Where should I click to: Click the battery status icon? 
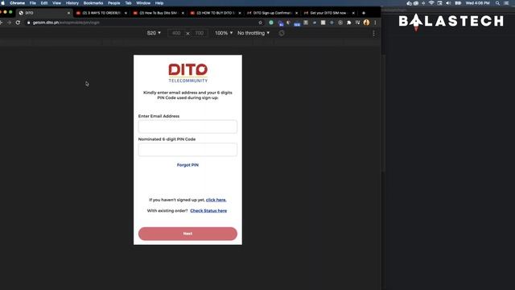pyautogui.click(x=458, y=3)
